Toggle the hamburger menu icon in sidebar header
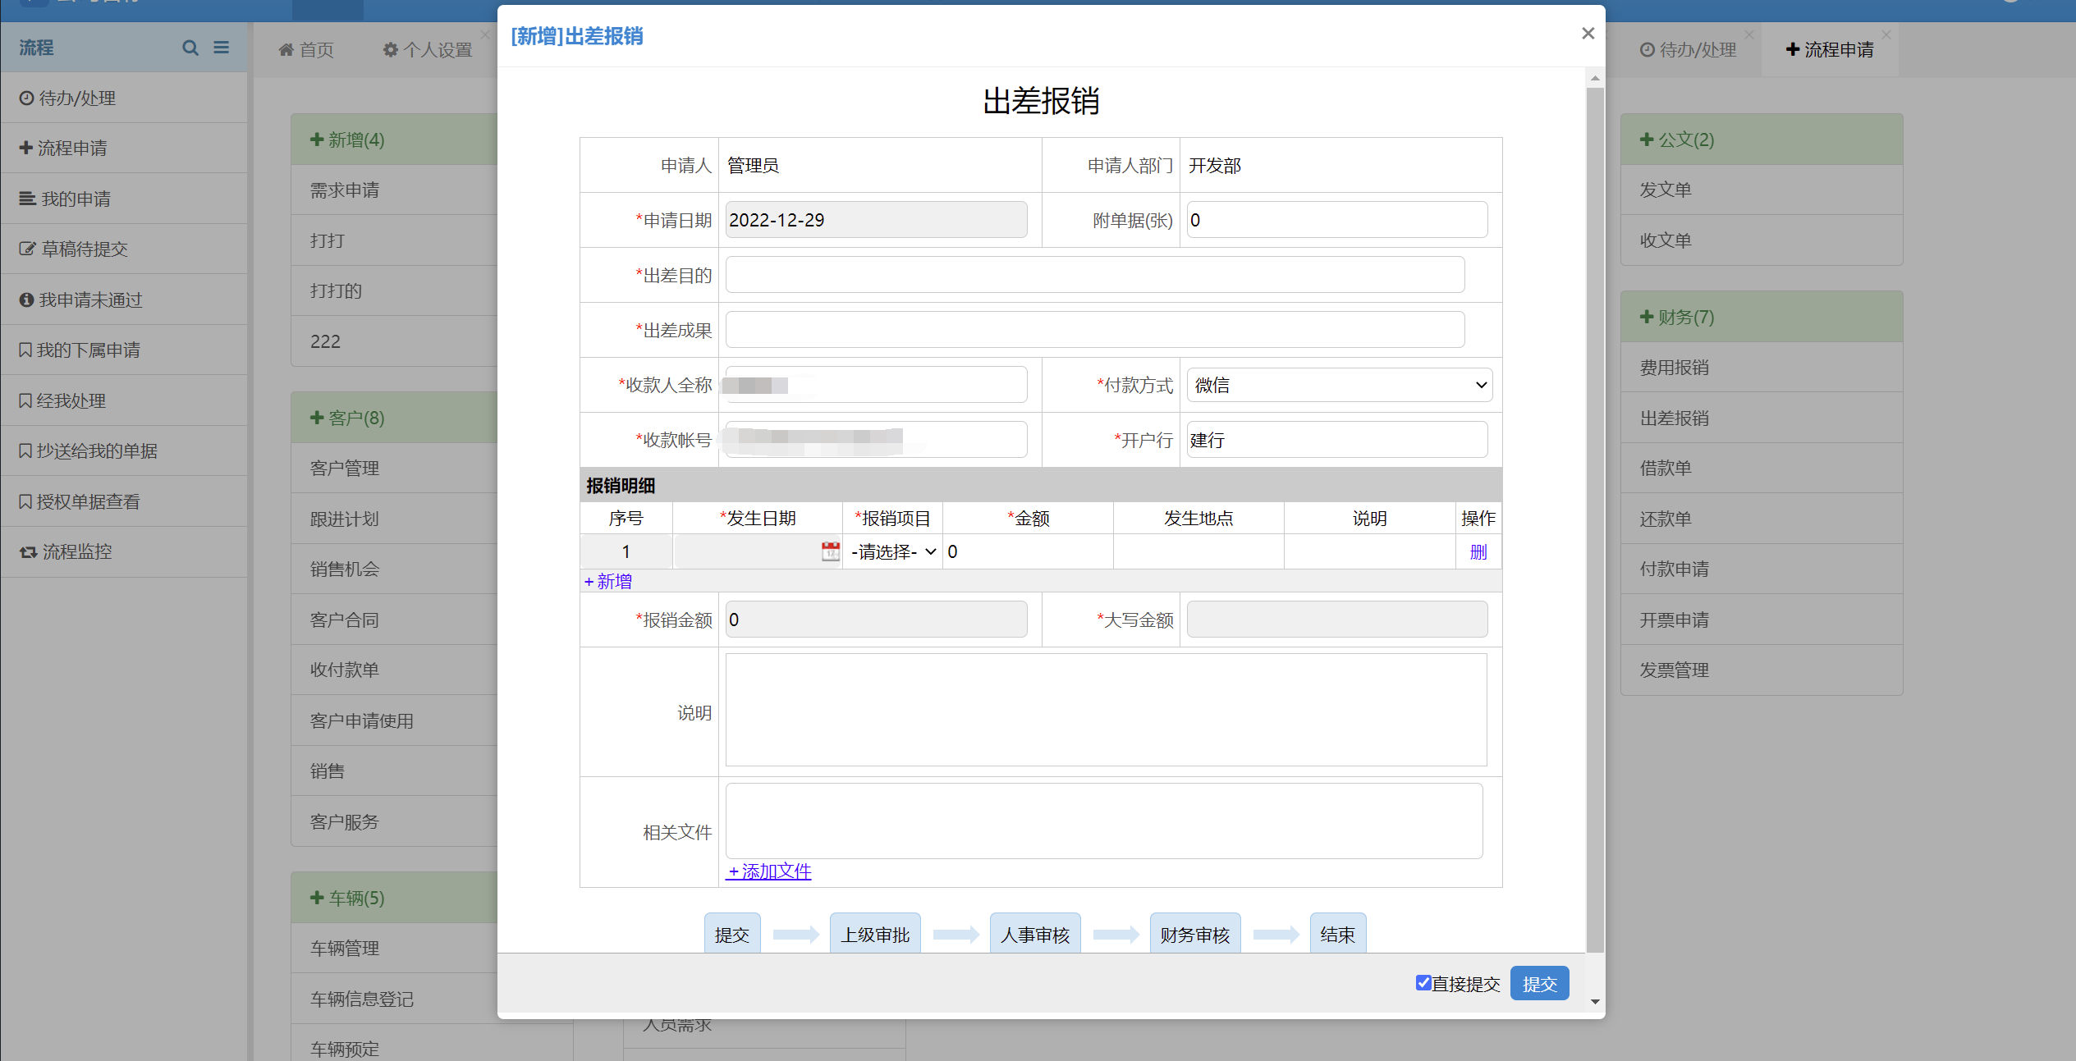This screenshot has height=1061, width=2076. coord(222,48)
